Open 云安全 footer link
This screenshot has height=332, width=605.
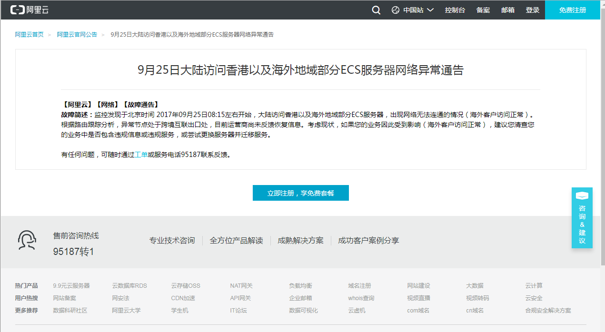click(534, 298)
